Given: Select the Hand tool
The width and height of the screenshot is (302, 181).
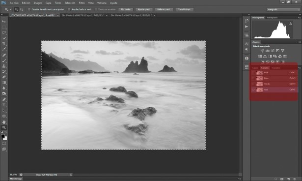Looking at the screenshot, I should tap(4, 122).
